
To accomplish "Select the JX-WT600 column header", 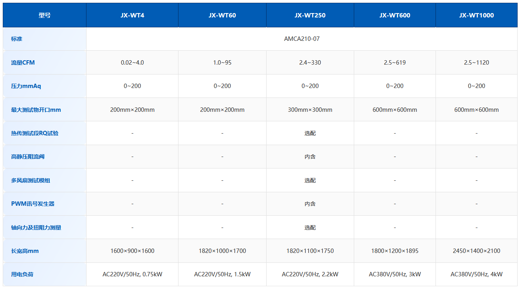I will tap(395, 15).
